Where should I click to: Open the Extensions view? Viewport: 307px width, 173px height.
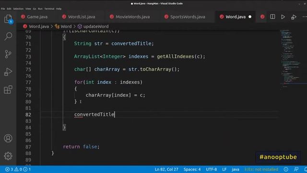[8, 89]
